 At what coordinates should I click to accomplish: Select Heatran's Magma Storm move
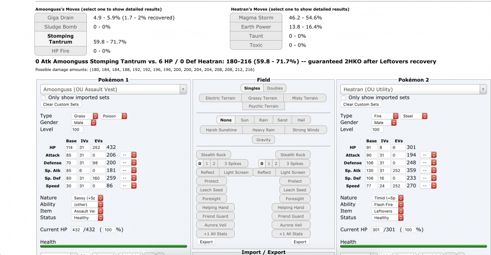(257, 18)
